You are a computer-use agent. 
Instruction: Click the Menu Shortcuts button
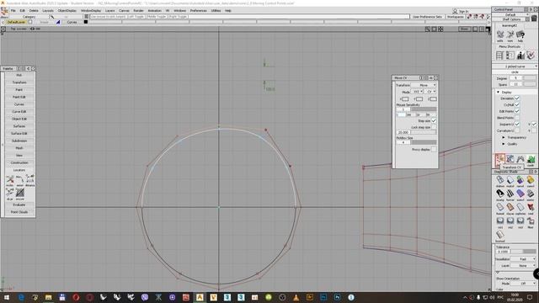(510, 46)
